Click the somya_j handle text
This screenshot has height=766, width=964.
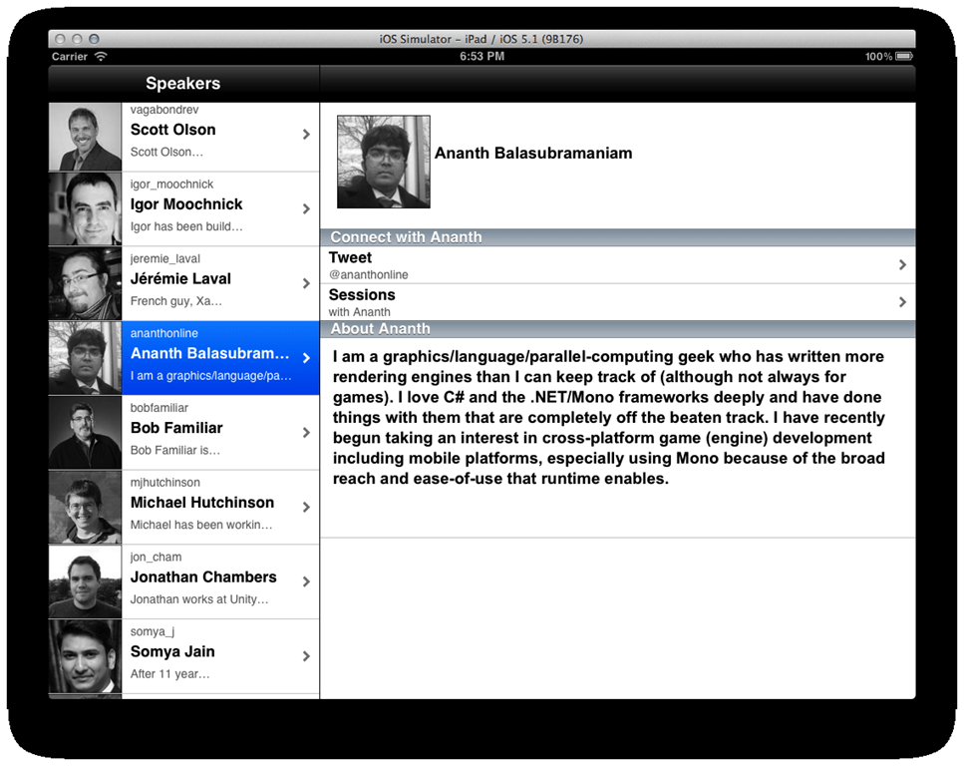coord(152,631)
